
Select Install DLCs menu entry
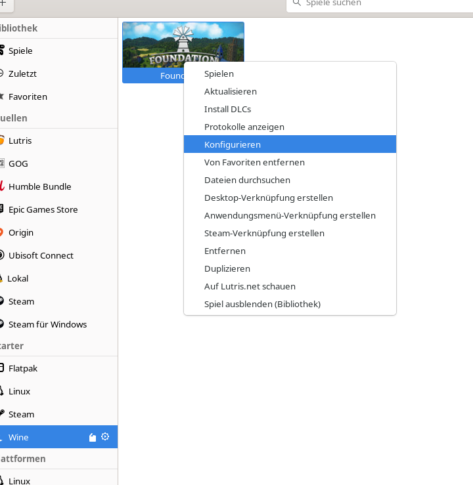tap(290, 109)
